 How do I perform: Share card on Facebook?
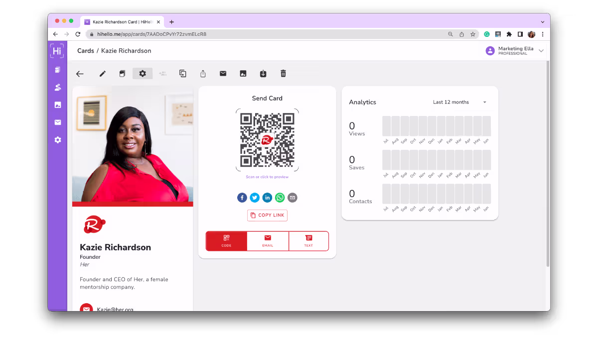[x=242, y=198]
